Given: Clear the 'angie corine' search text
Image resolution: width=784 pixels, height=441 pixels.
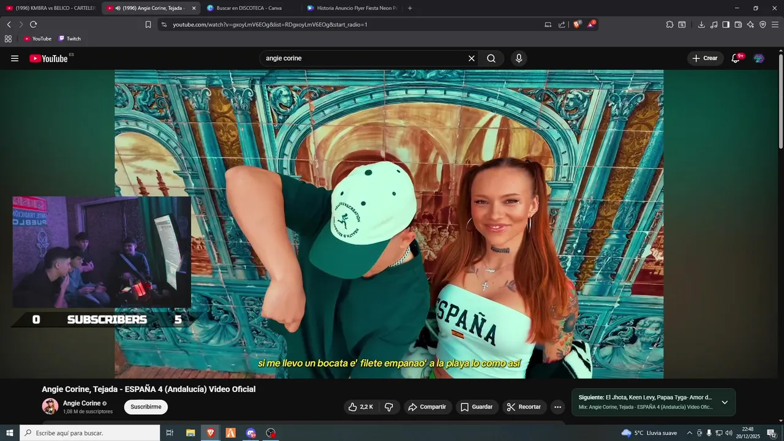Looking at the screenshot, I should click(472, 58).
